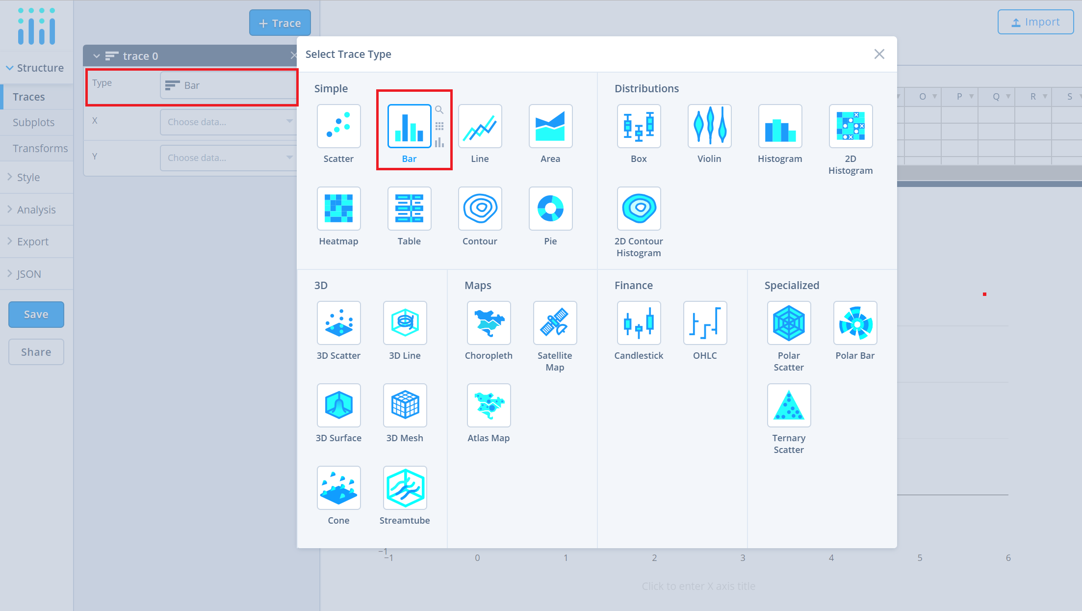Click the Subplots menu item
Image resolution: width=1082 pixels, height=611 pixels.
tap(32, 122)
